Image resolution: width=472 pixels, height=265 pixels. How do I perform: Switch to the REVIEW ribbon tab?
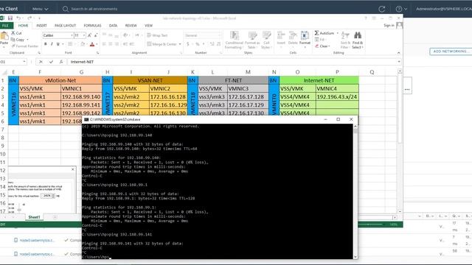pyautogui.click(x=131, y=26)
